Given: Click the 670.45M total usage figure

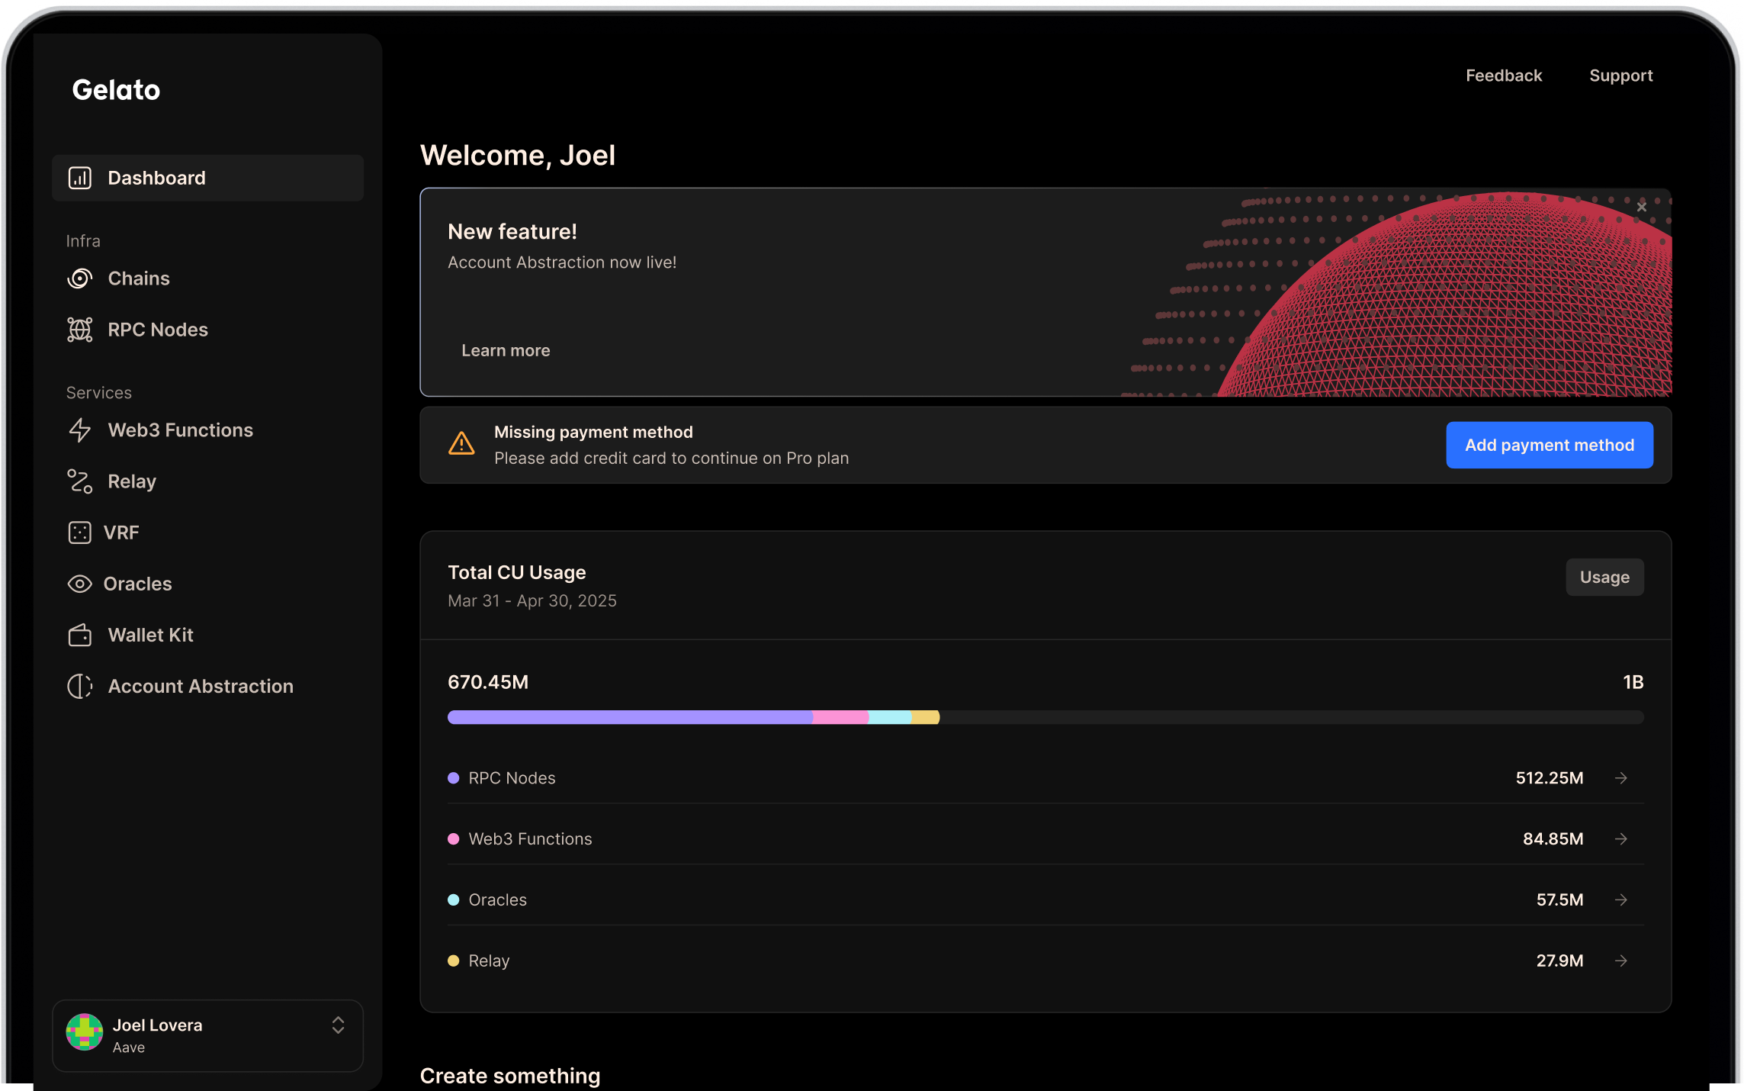Looking at the screenshot, I should (488, 682).
